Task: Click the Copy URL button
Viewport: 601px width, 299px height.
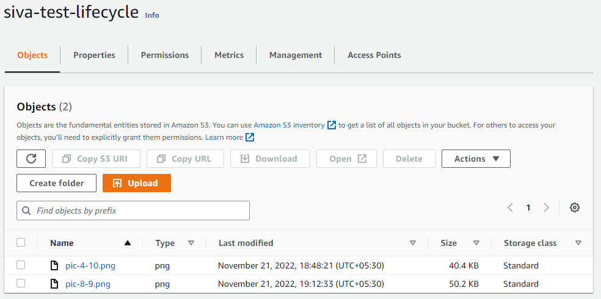Action: click(x=185, y=159)
